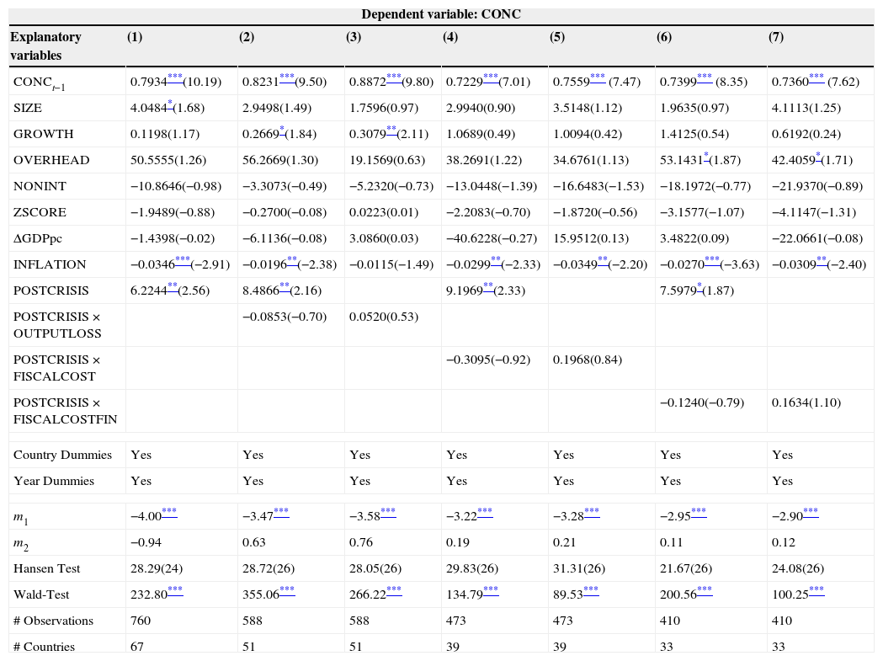The height and width of the screenshot is (661, 883).
Task: Select the 'Explanatory variables' column header
Action: (47, 46)
